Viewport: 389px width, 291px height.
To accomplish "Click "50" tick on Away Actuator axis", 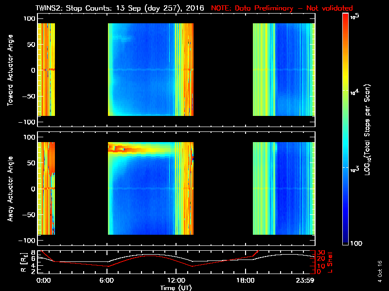I will pyautogui.click(x=31, y=163).
